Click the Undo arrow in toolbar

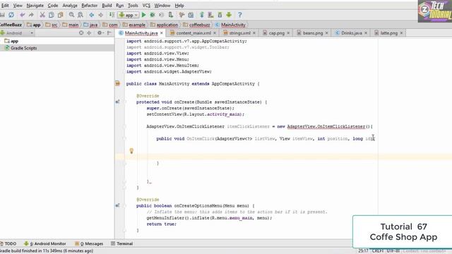tap(22, 15)
